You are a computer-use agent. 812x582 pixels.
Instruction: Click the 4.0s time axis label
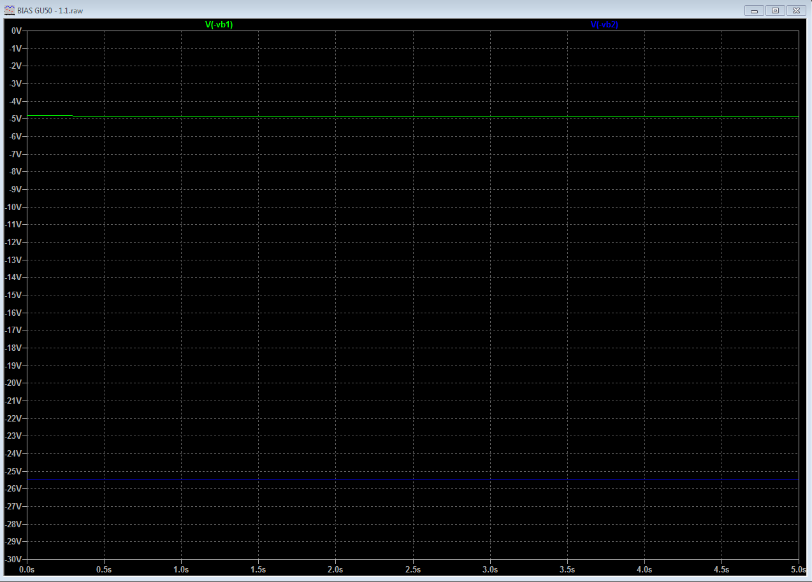pos(644,569)
